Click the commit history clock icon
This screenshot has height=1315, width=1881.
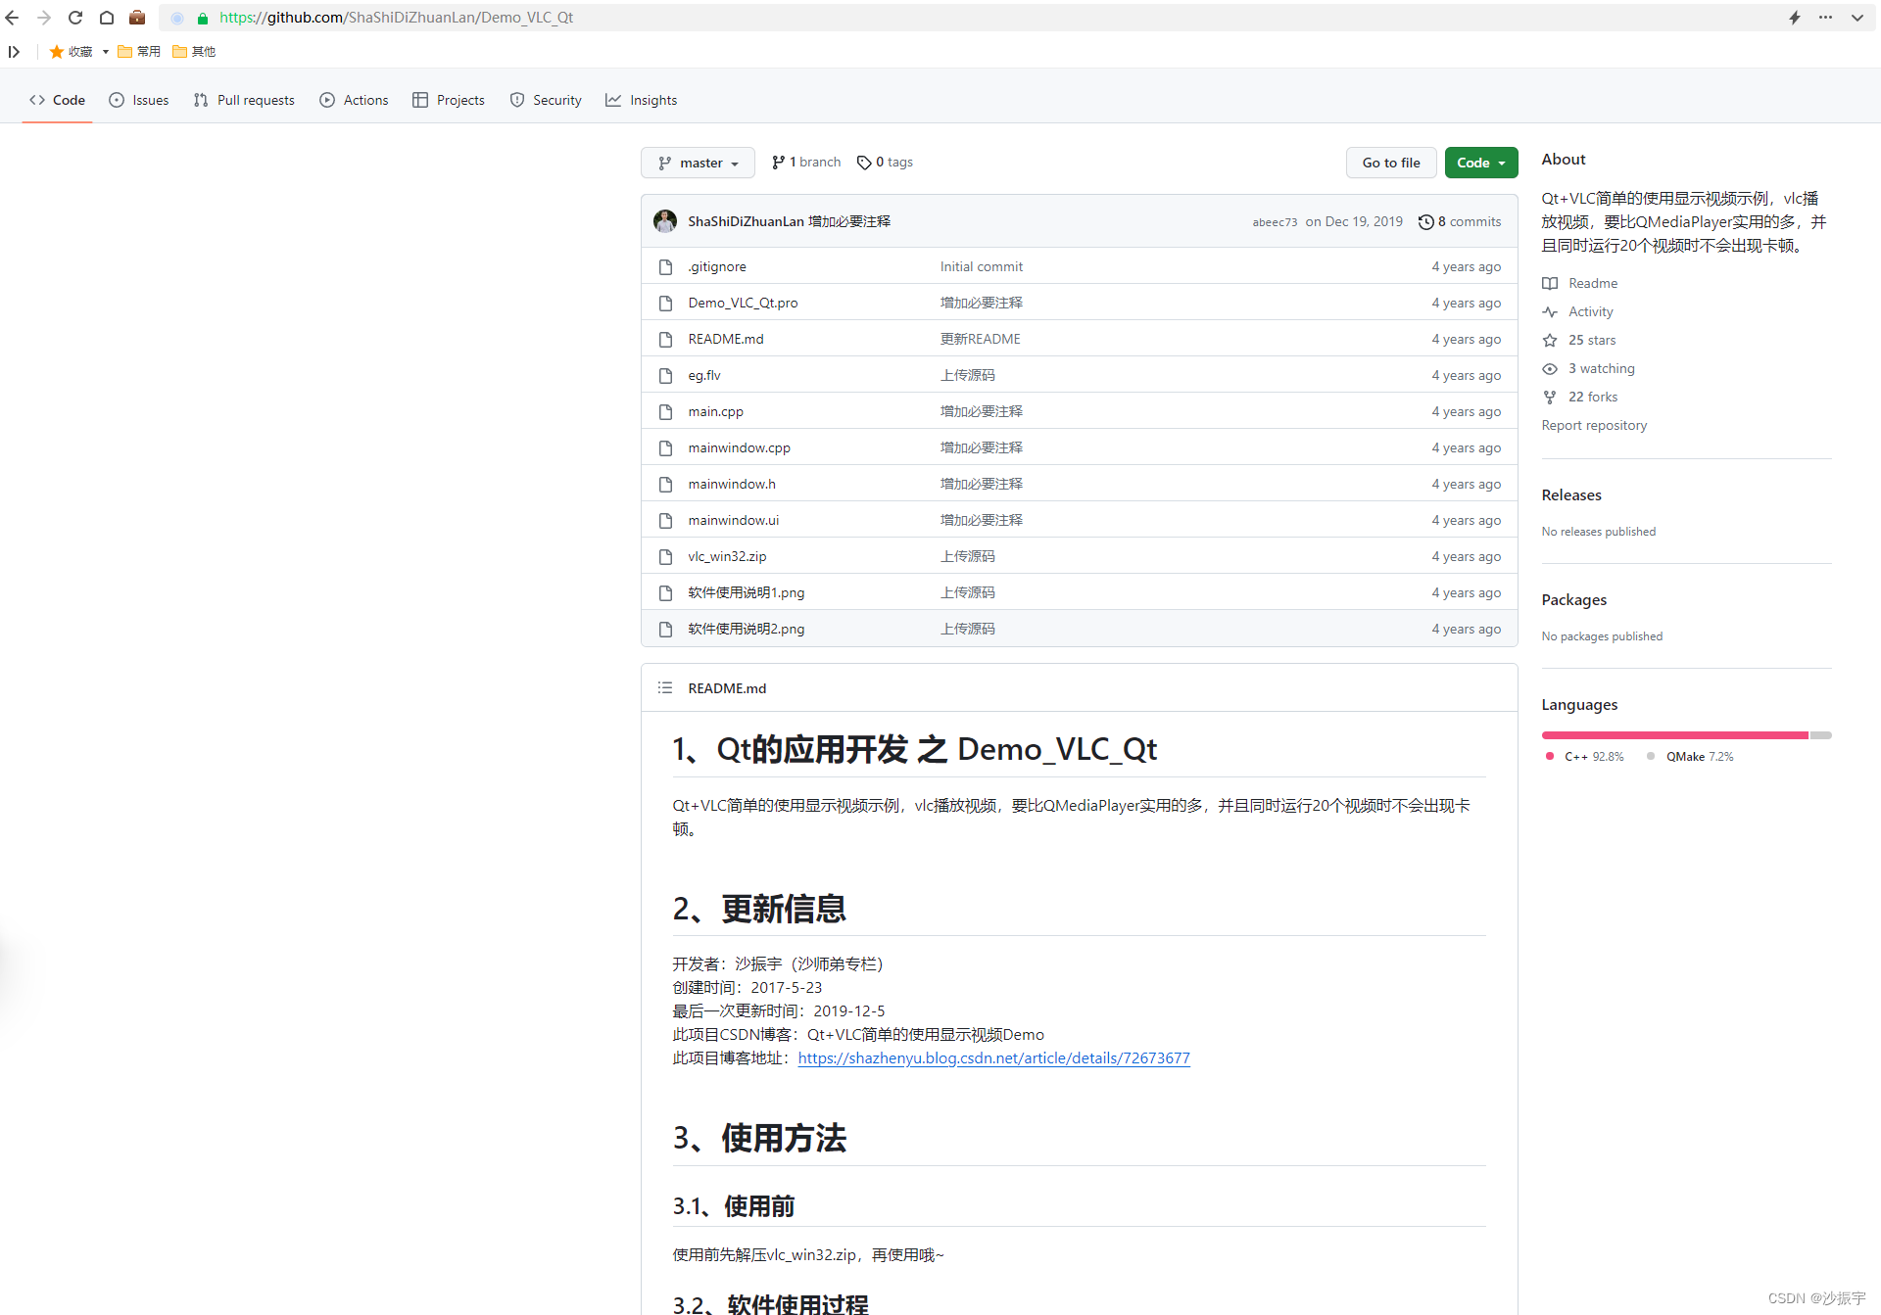1426,221
